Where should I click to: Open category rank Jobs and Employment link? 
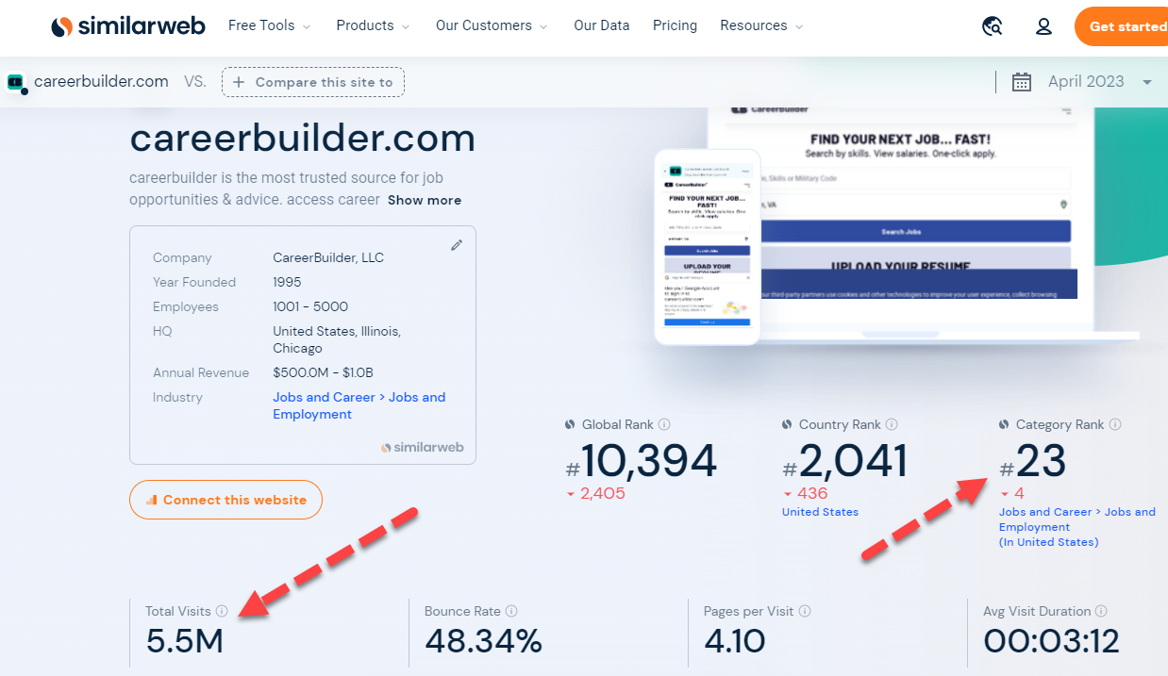tap(1076, 527)
